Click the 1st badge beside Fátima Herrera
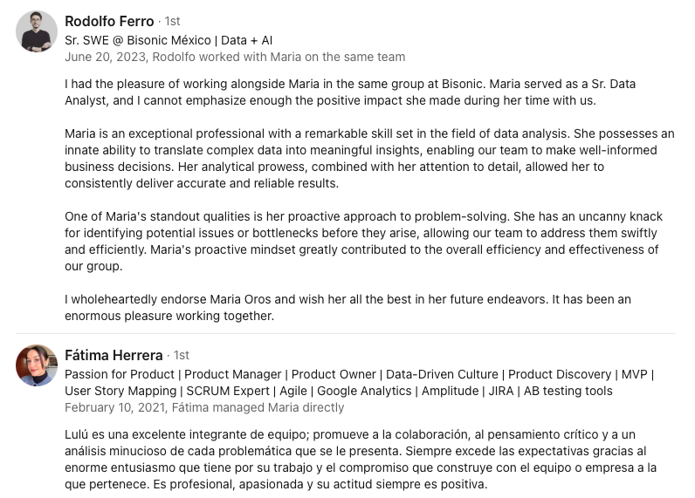The width and height of the screenshot is (695, 498). (181, 355)
